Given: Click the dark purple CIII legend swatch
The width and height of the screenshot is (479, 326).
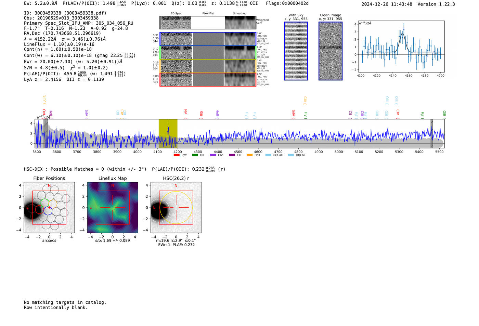Looking at the screenshot, I should (232, 155).
